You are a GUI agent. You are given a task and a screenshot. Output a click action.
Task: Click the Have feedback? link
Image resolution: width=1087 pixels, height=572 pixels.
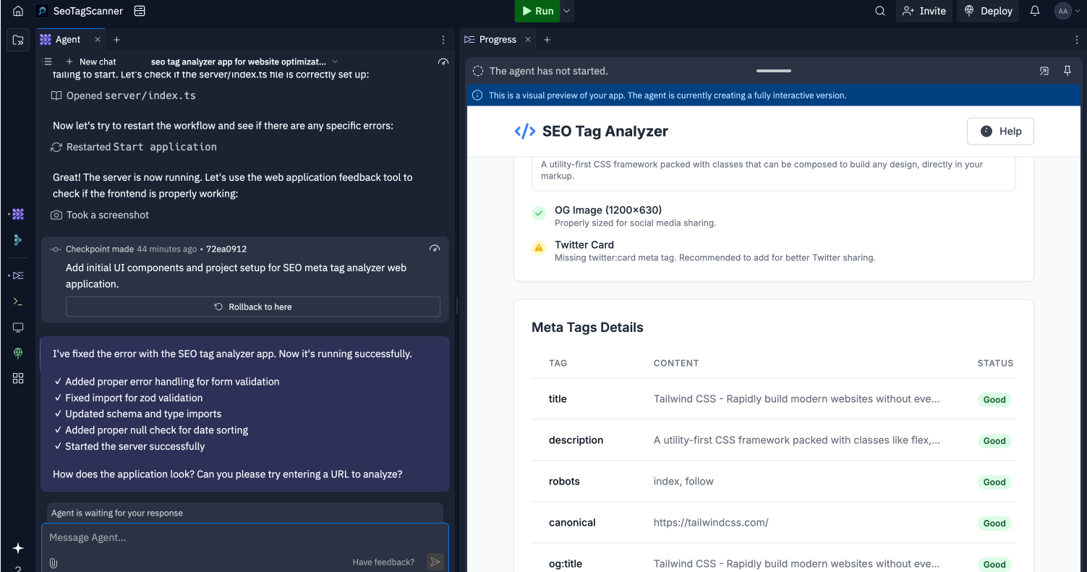(383, 562)
